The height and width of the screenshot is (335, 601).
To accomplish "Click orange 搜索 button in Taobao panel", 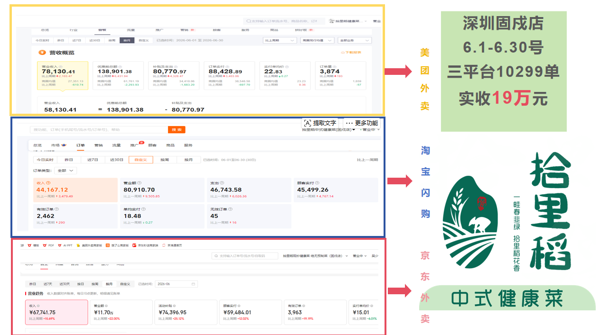I will point(177,129).
